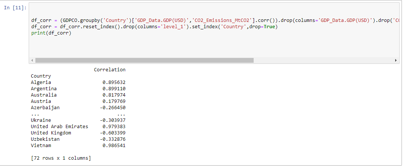Select the Argentina row label
This screenshot has height=166, width=403.
pos(44,89)
